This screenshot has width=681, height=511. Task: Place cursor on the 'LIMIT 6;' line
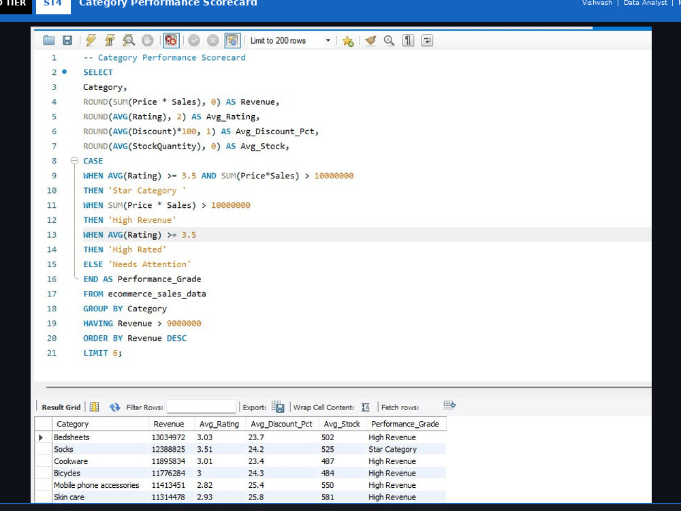(103, 353)
